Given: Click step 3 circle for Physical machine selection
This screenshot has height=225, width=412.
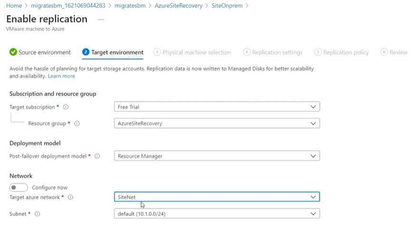Looking at the screenshot, I should [x=157, y=52].
